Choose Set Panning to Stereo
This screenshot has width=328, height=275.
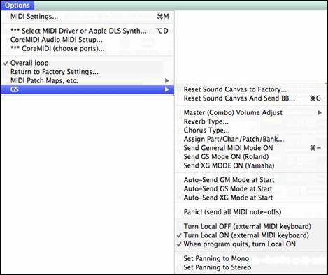click(250, 267)
